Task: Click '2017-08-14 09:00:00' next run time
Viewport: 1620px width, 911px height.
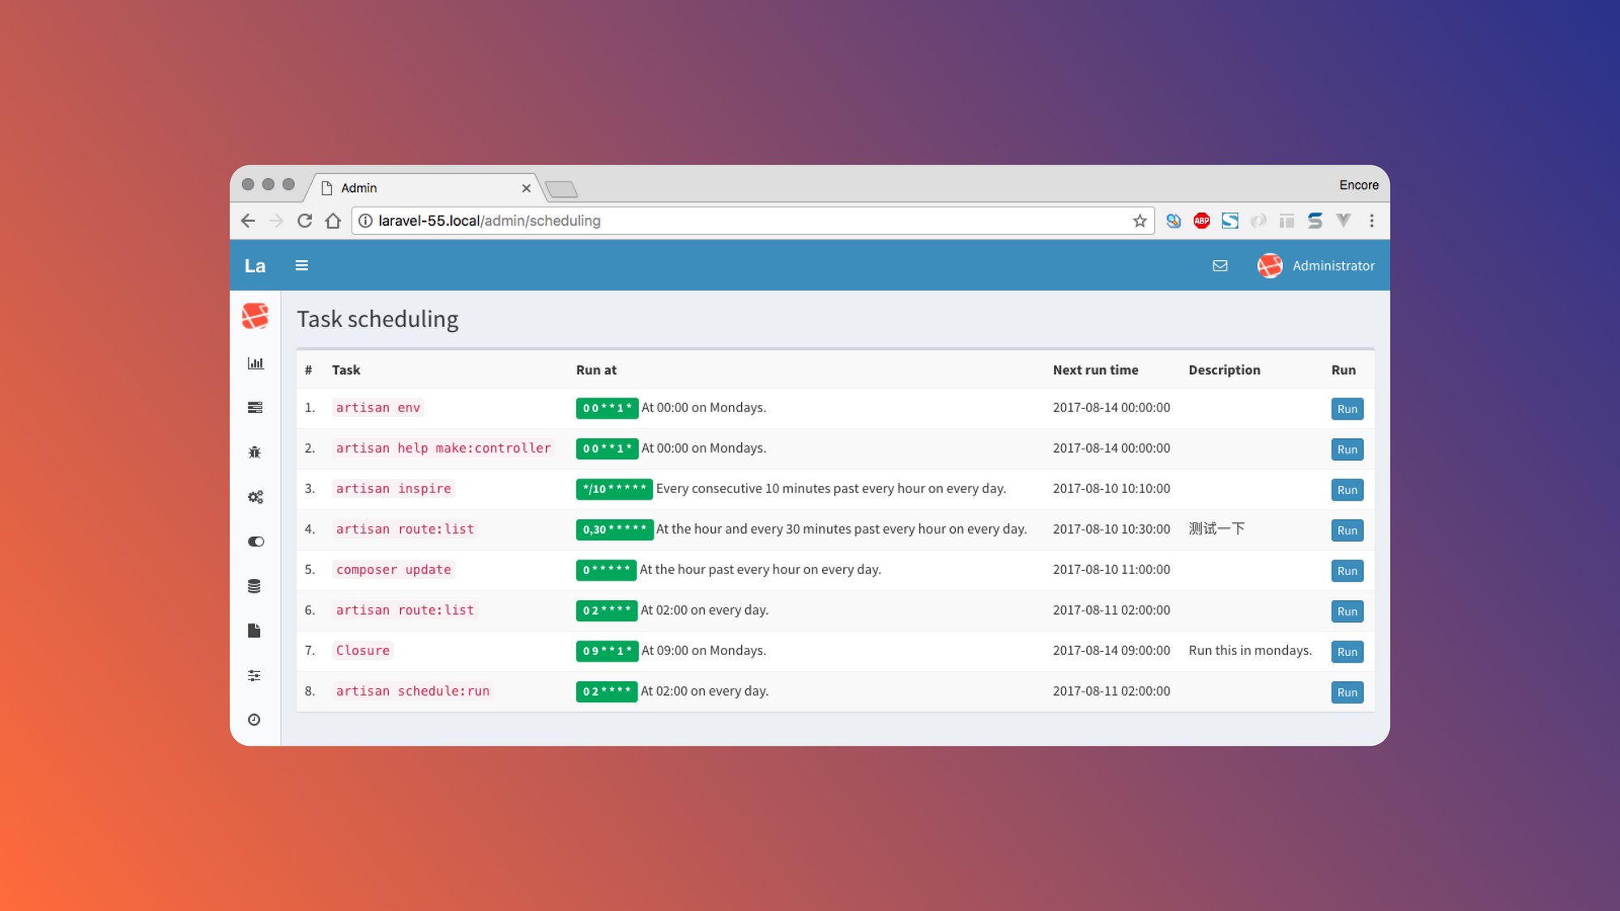Action: [x=1111, y=650]
